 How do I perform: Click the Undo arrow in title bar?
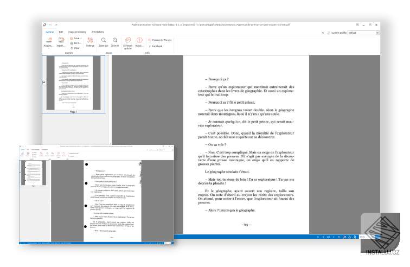pos(50,25)
